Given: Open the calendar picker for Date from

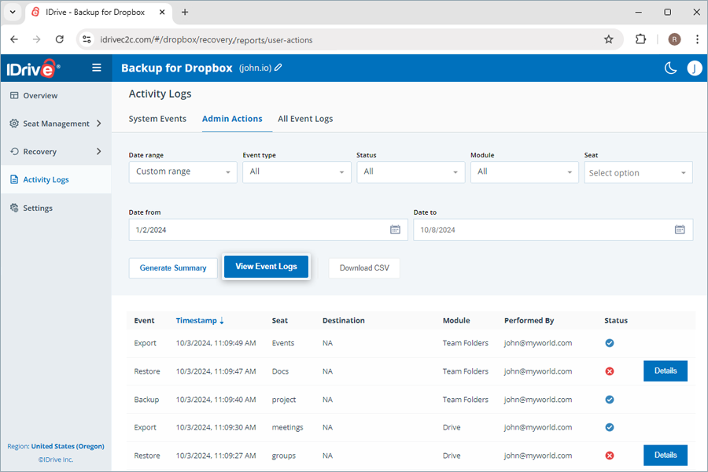Looking at the screenshot, I should 396,230.
